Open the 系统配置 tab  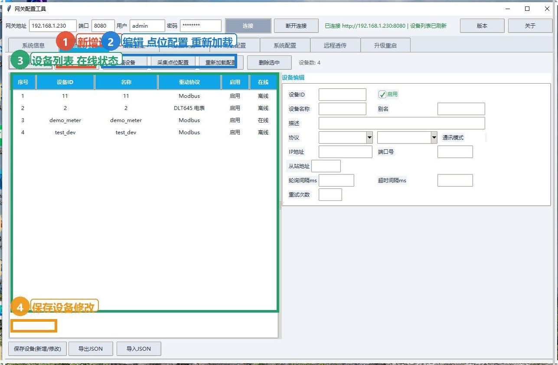click(285, 45)
